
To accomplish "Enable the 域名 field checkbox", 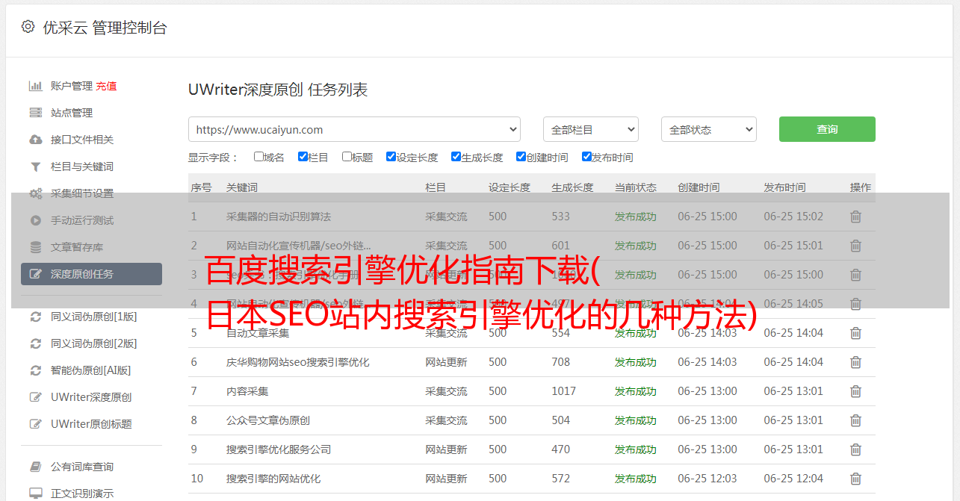I will tap(258, 157).
